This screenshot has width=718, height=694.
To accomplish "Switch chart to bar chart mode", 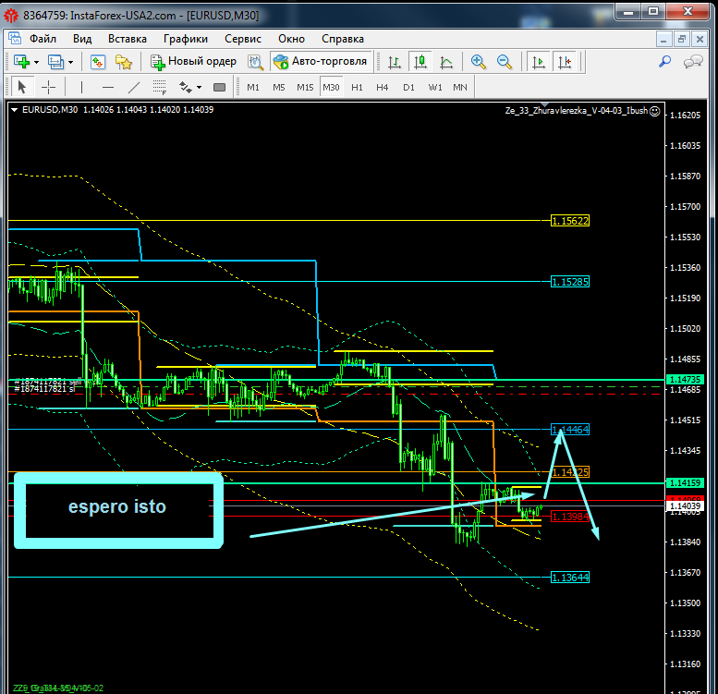I will pos(395,62).
